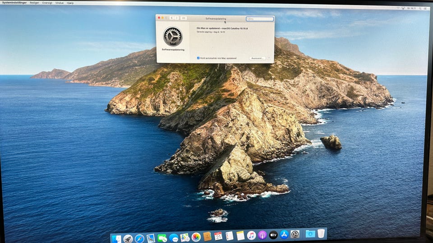Open the Vindue menu
433x243 pixels.
point(60,3)
